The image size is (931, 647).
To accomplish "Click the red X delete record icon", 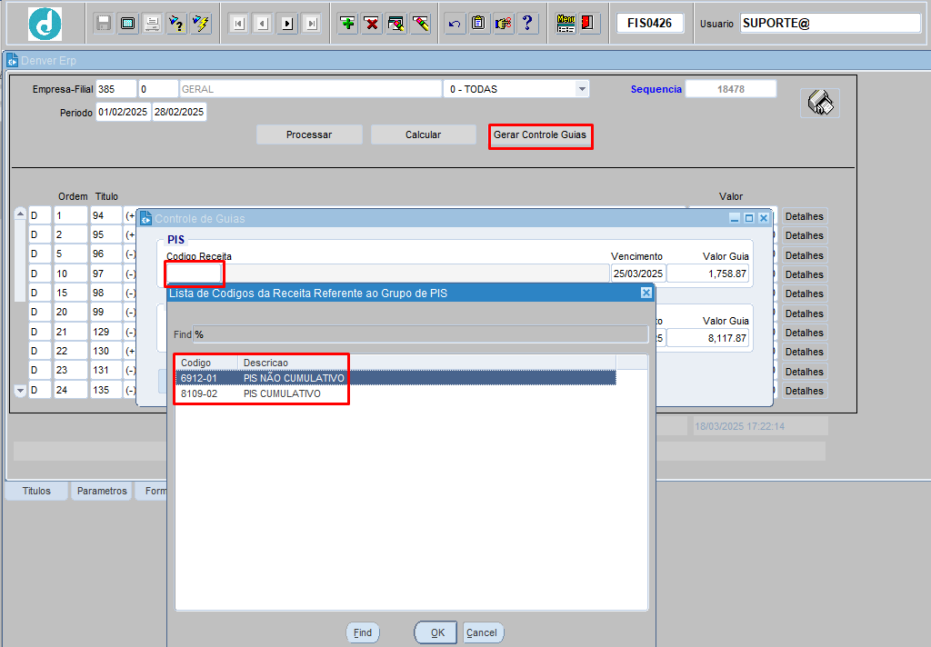I will pos(372,24).
